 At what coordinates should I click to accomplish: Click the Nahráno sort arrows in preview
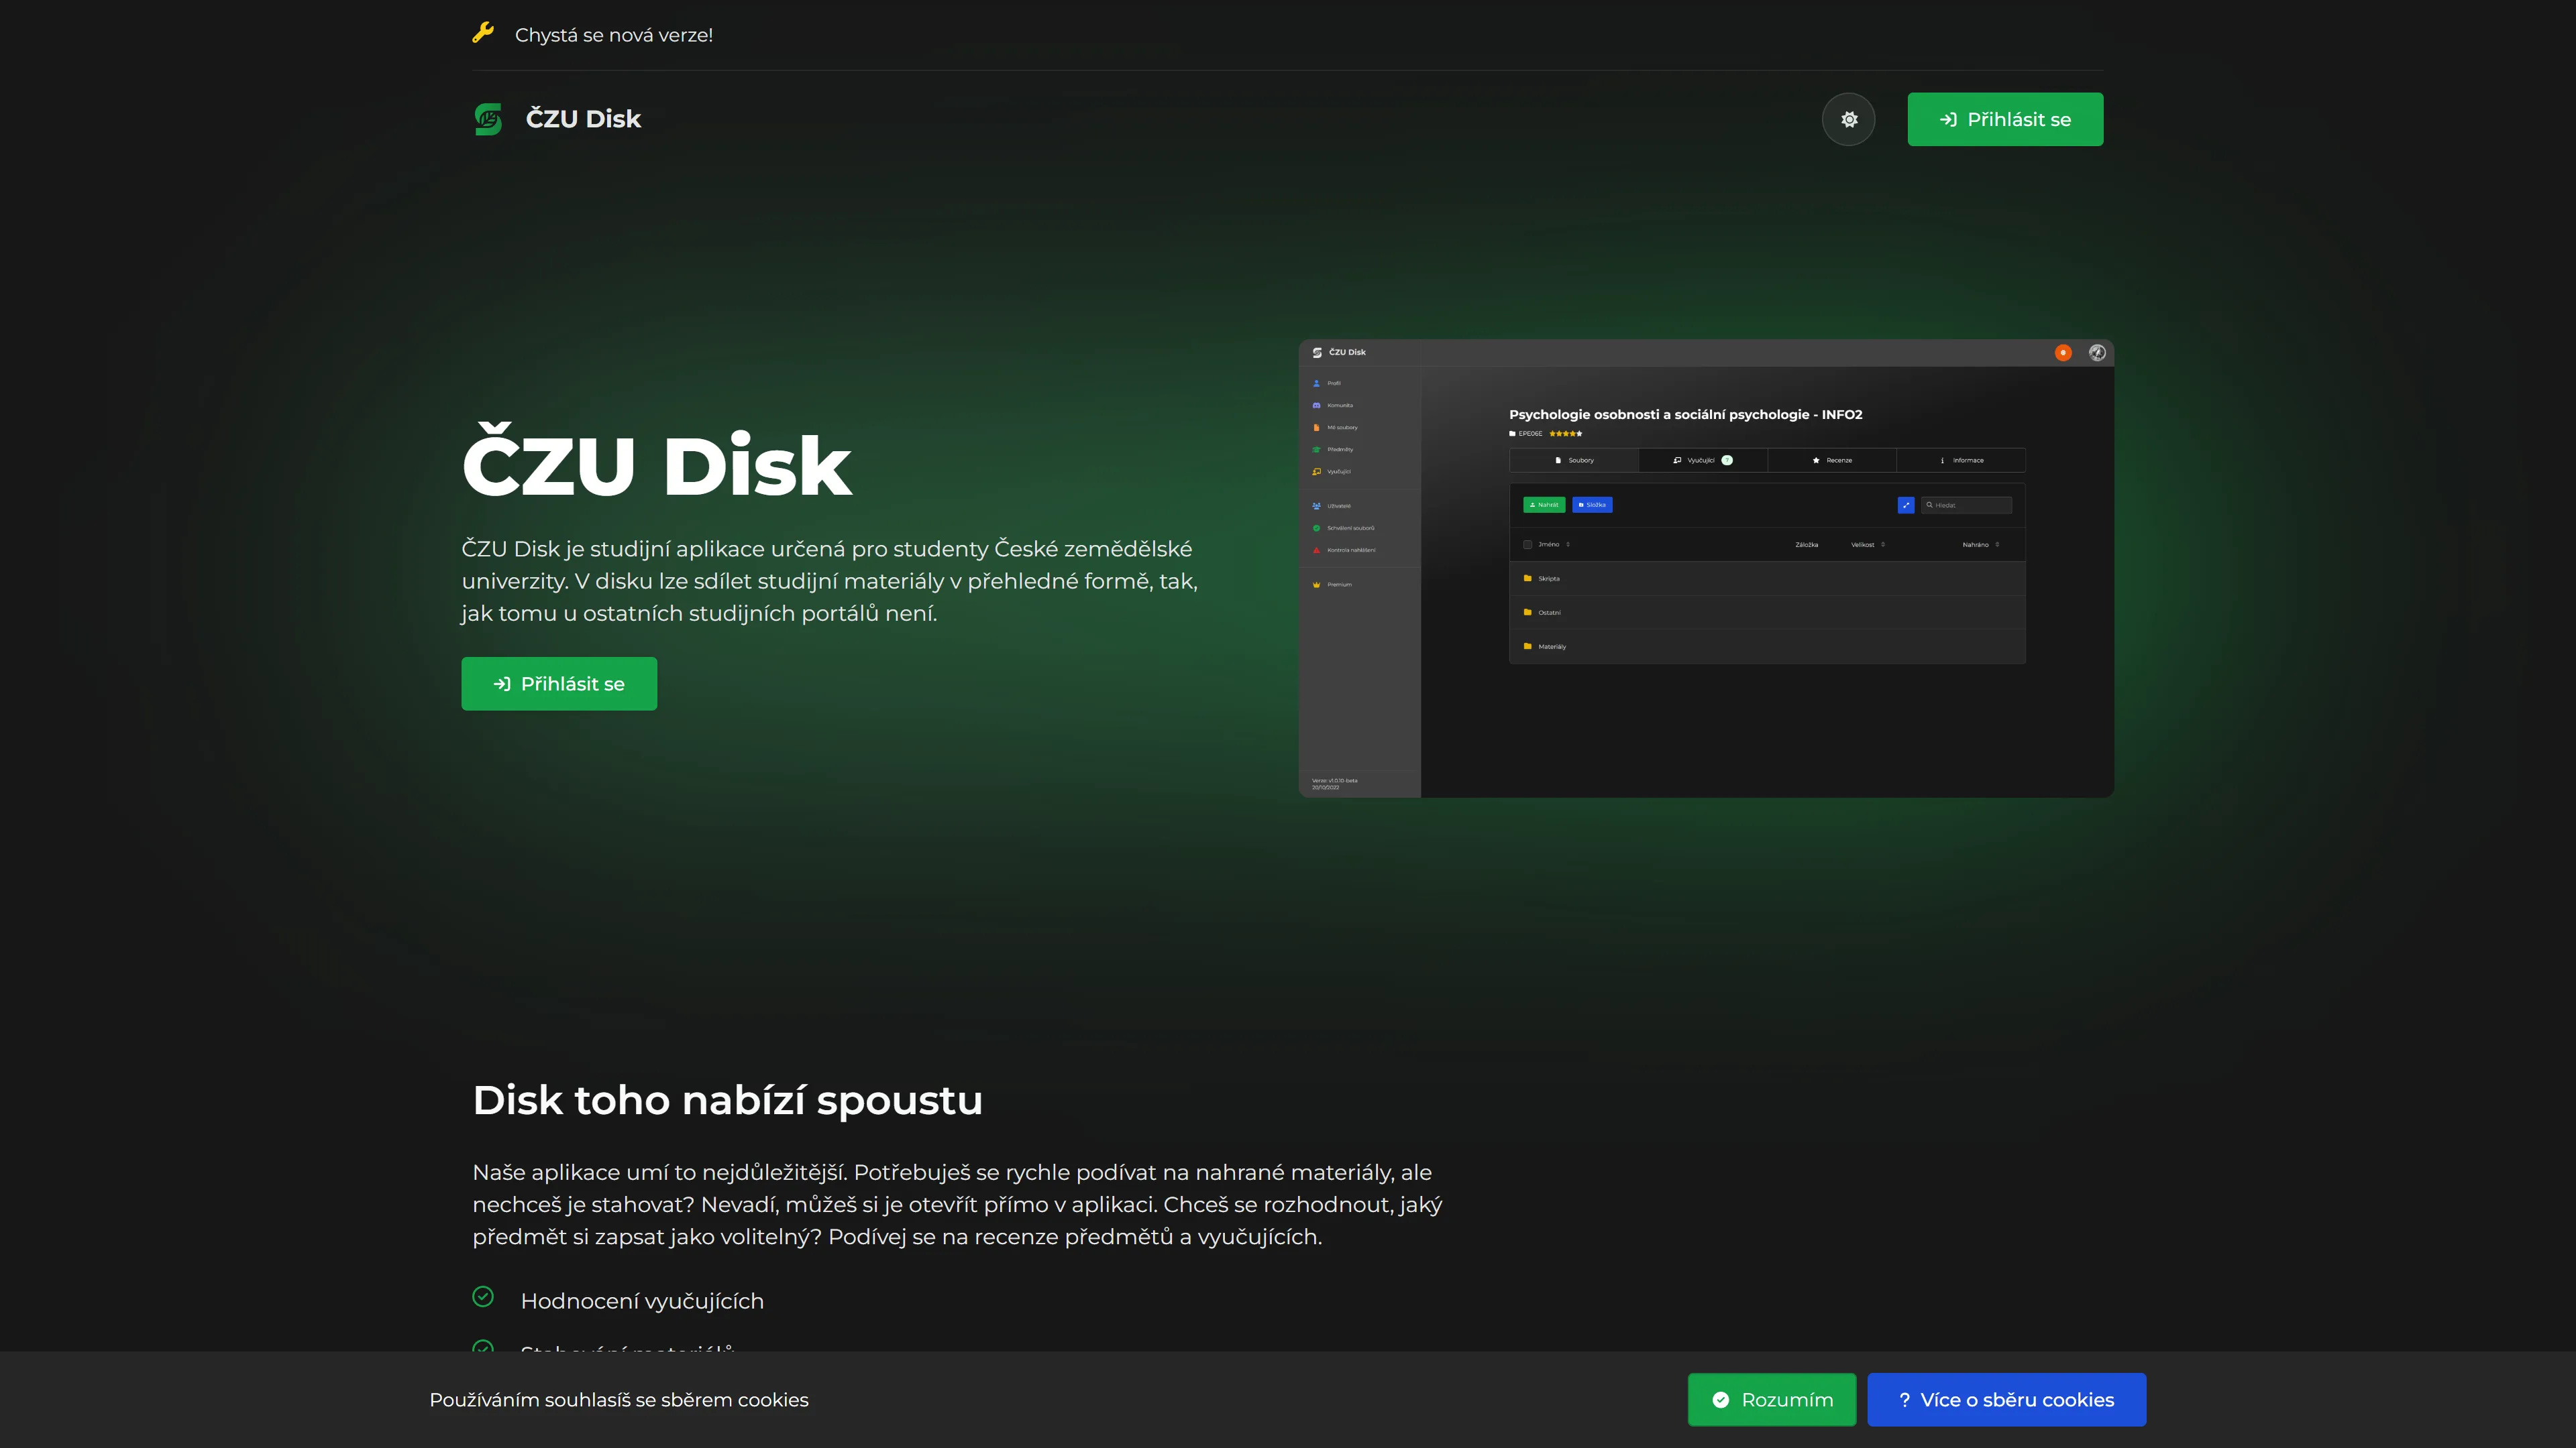pos(1997,544)
